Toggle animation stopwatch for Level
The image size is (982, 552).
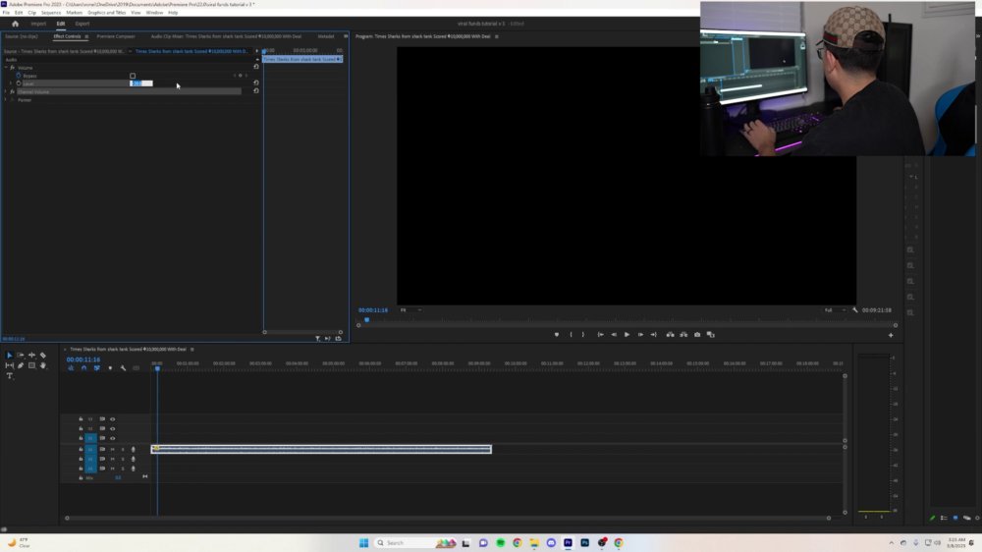click(x=18, y=83)
